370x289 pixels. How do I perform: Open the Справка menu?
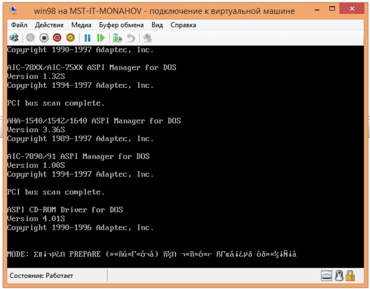pyautogui.click(x=184, y=25)
